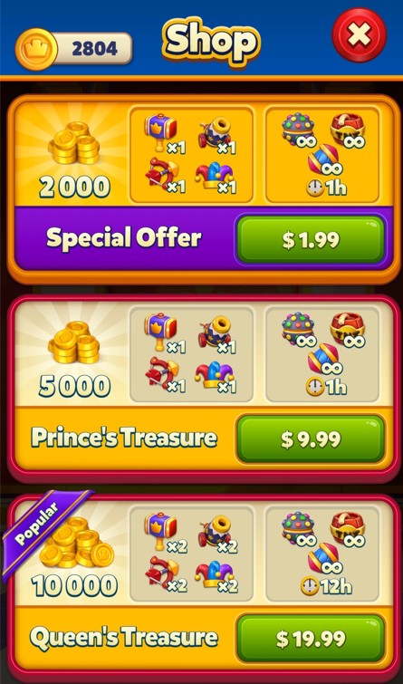Tap the 12h clock timer in Queen's Treasure
Screen dimensions: 403x684
(327, 587)
